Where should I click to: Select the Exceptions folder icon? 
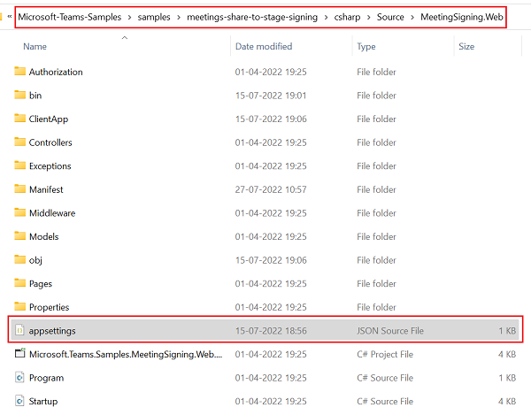pos(20,165)
